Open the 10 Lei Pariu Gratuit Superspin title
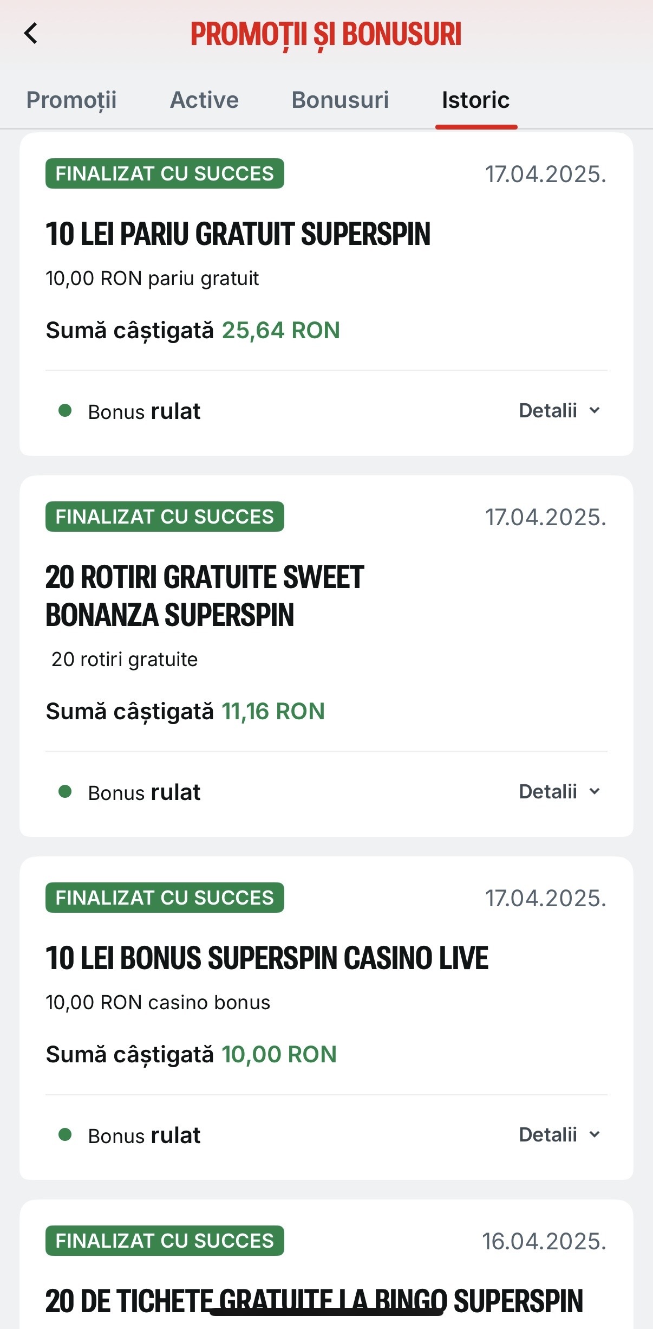 coord(238,234)
